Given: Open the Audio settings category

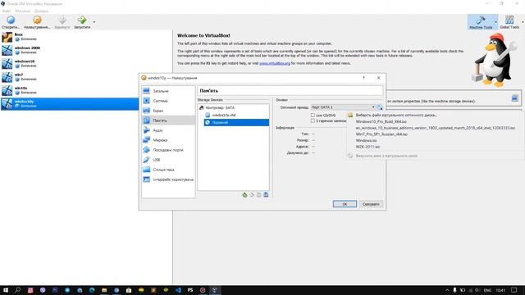Looking at the screenshot, I should [168, 130].
